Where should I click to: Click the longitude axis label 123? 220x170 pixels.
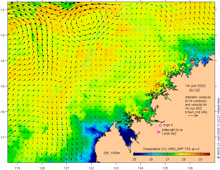(x=116, y=168)
